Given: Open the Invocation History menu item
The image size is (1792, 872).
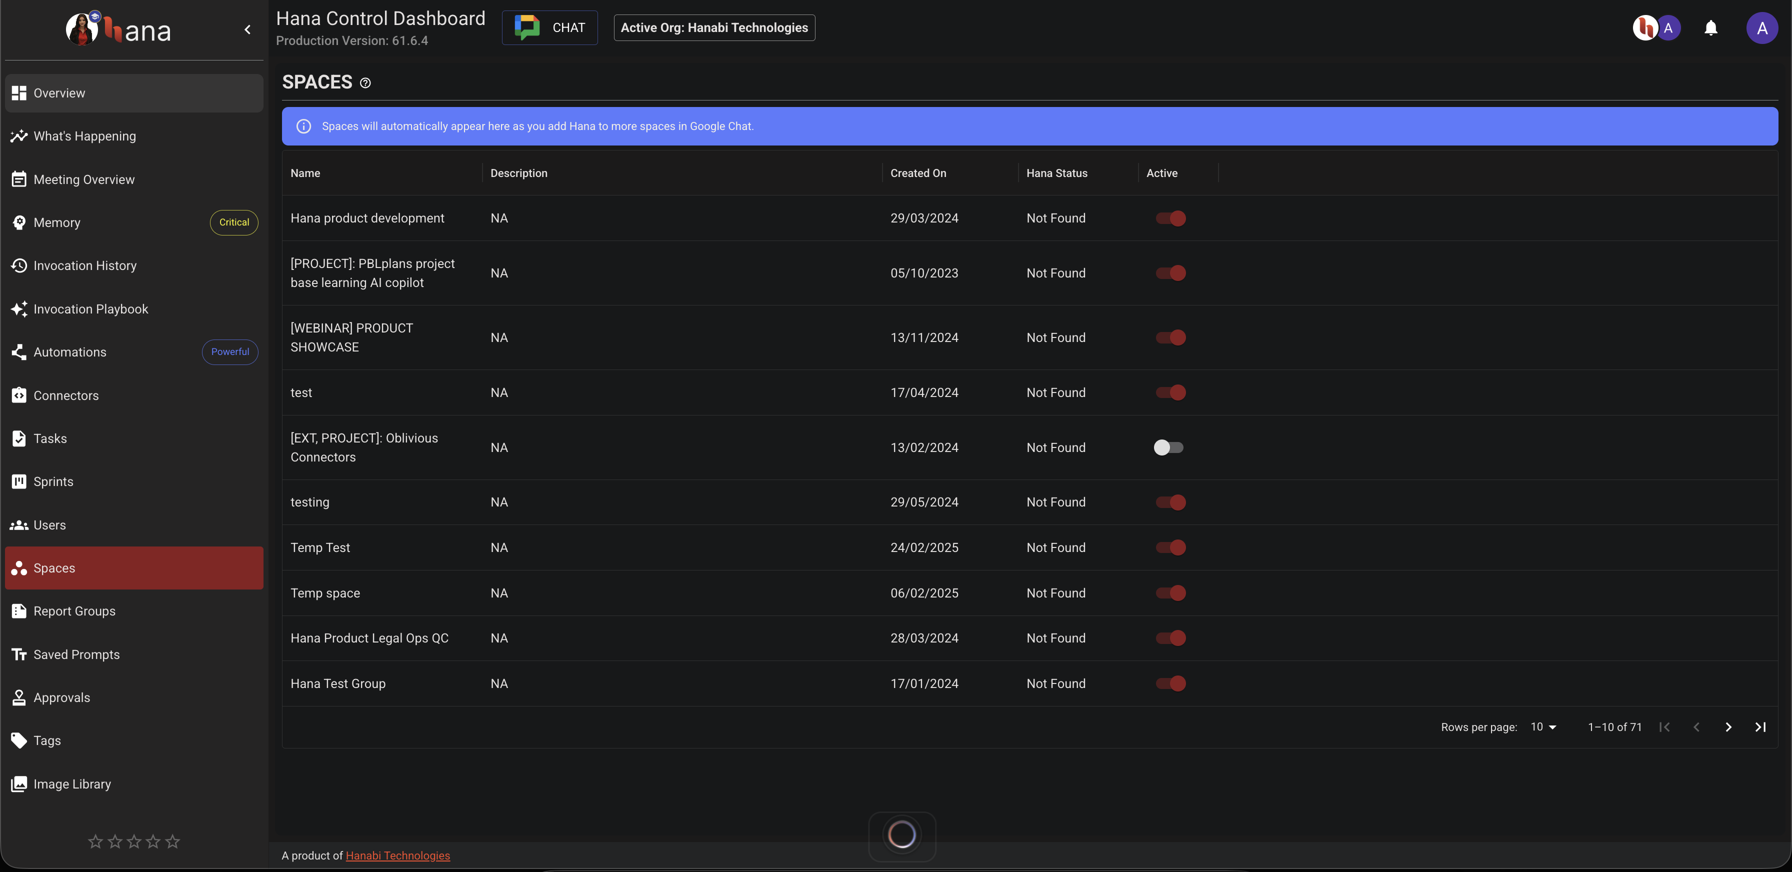Looking at the screenshot, I should [x=85, y=265].
